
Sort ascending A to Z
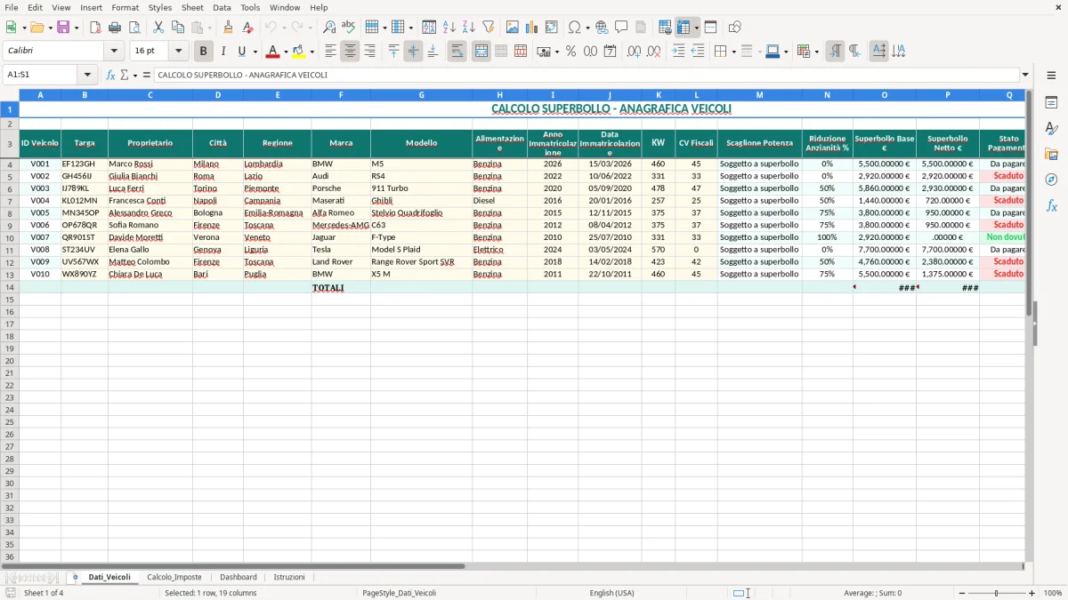pos(449,28)
